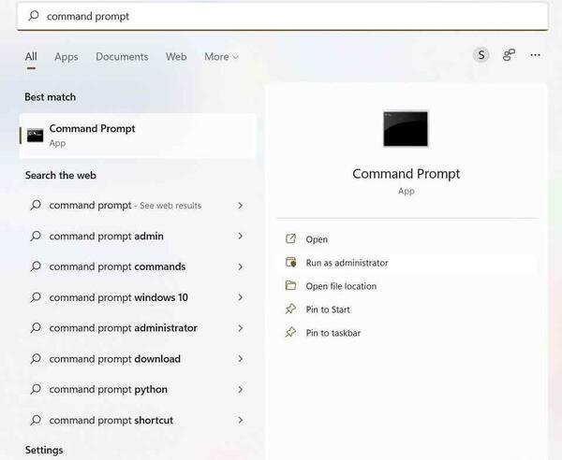Screen dimensions: 562x460
Task: Expand chevron for 'command prompt python'
Action: click(x=241, y=390)
